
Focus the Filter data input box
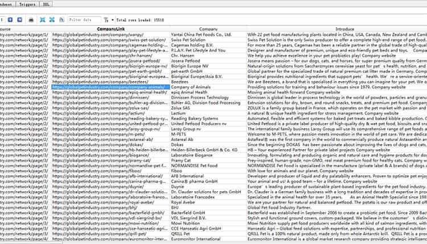tap(84, 20)
